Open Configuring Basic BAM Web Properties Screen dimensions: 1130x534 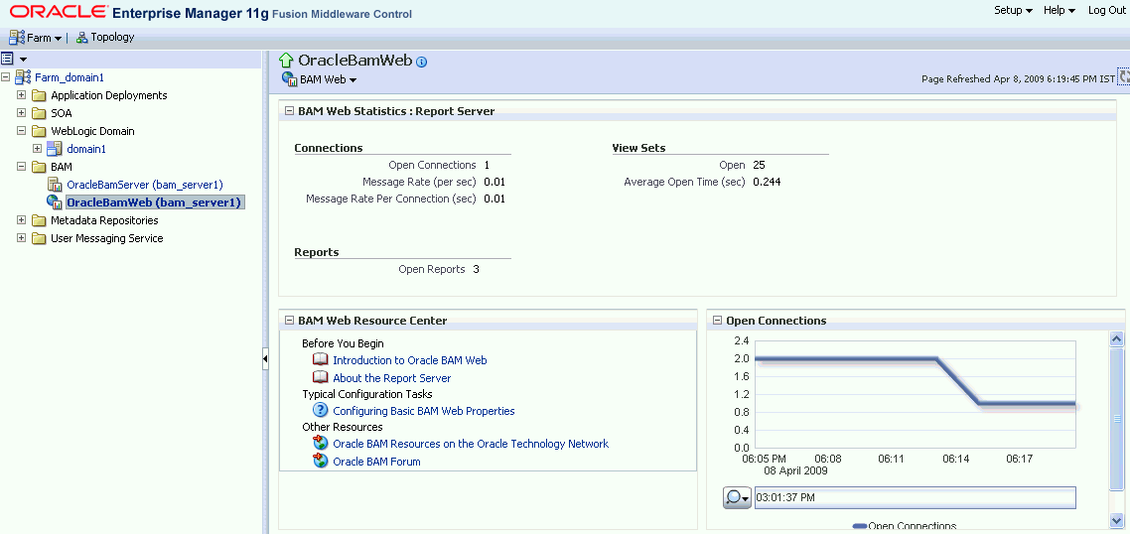click(x=424, y=412)
